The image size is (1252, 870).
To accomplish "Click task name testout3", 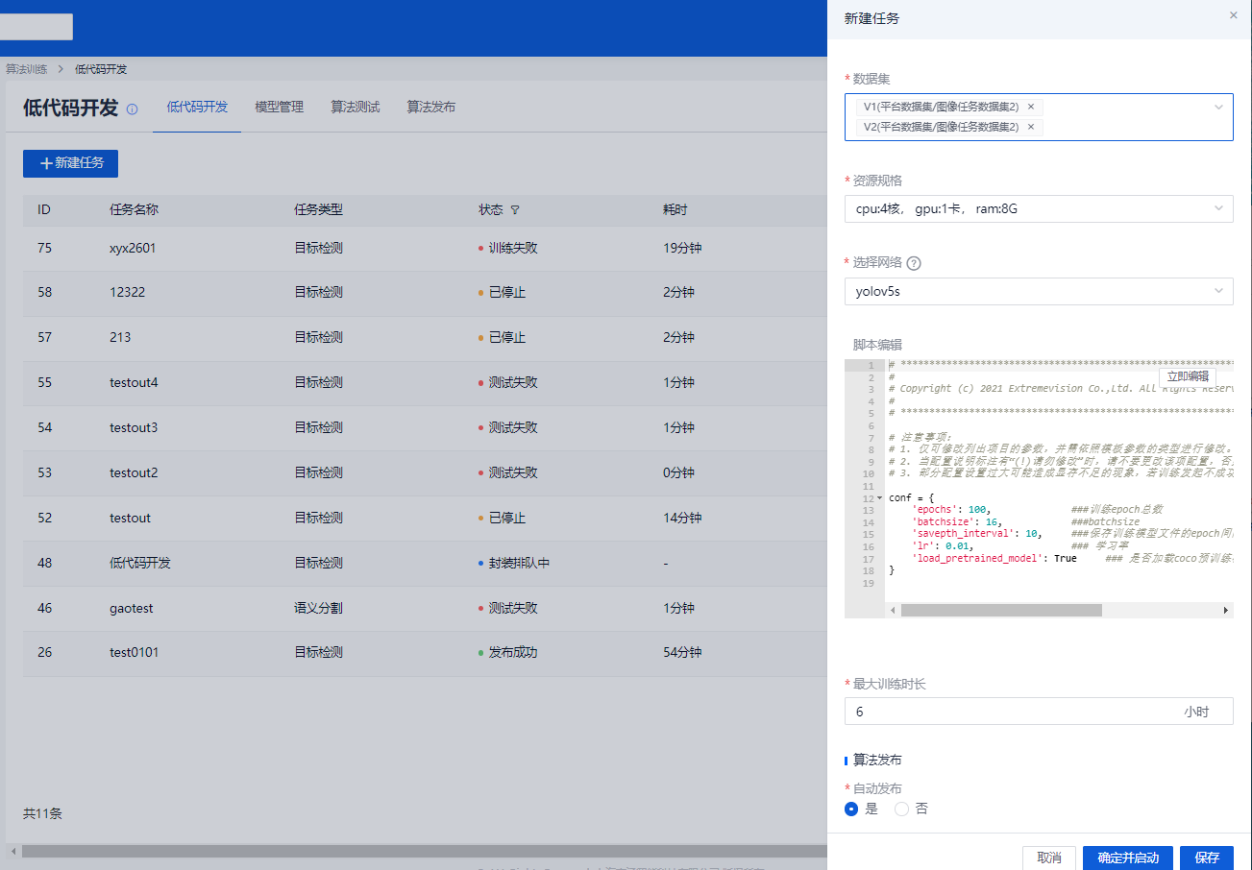I will point(134,427).
